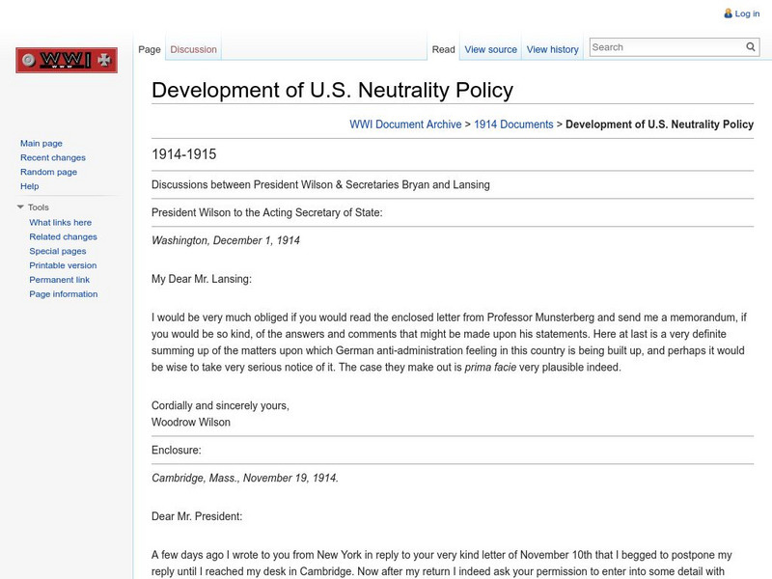Open the Help page
This screenshot has width=772, height=579.
32,186
